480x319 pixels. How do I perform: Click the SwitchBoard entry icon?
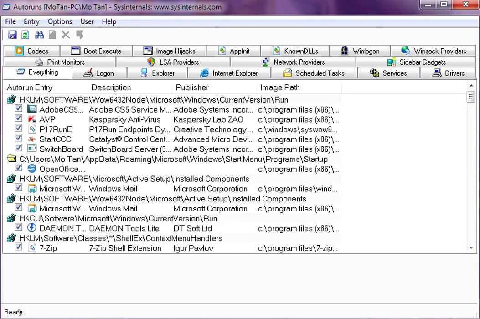click(x=32, y=149)
